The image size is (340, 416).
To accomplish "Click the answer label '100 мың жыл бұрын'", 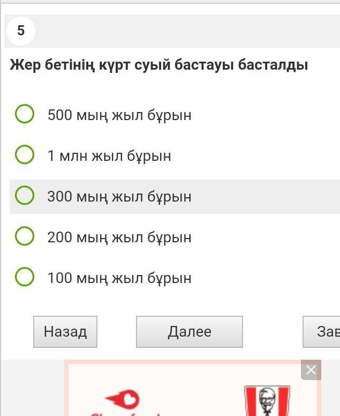I will [119, 278].
